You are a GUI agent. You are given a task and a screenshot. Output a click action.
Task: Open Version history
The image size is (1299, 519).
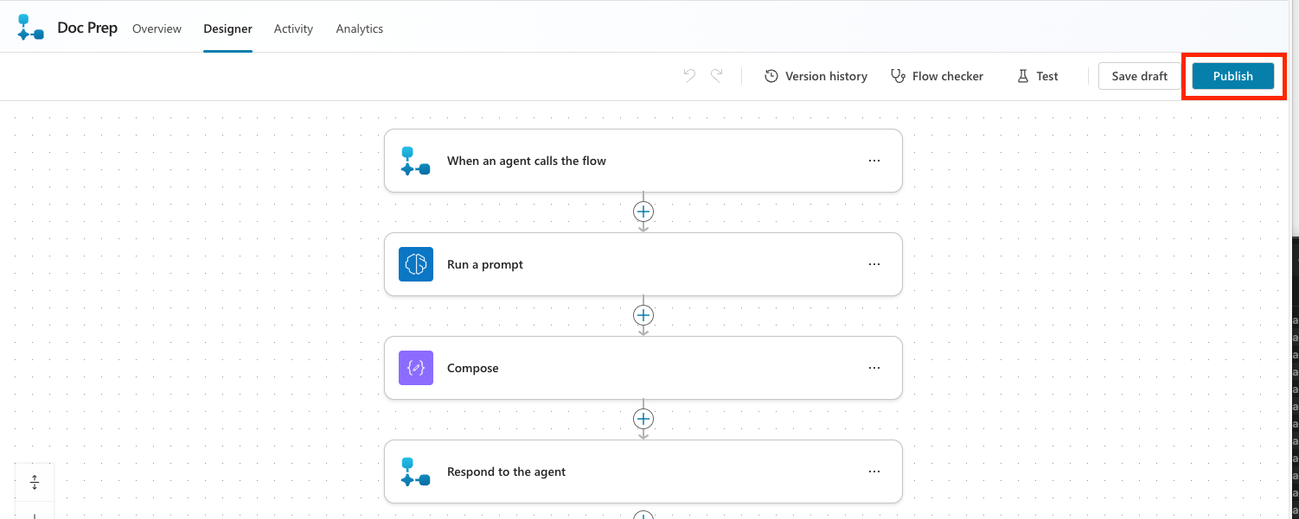(x=816, y=76)
